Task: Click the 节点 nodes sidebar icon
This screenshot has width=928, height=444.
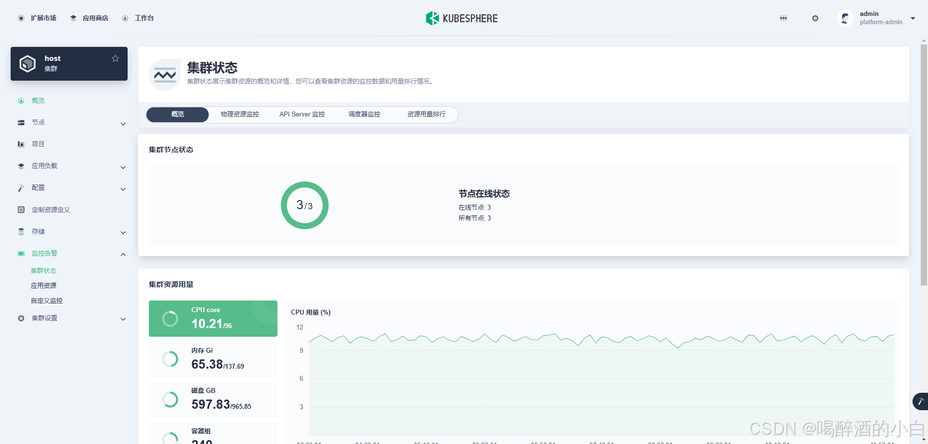Action: coord(21,123)
